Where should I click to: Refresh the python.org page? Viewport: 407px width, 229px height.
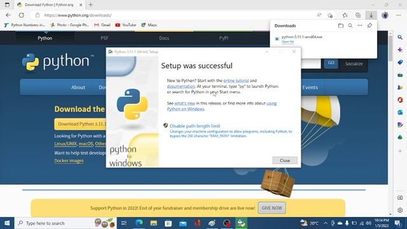[x=21, y=15]
